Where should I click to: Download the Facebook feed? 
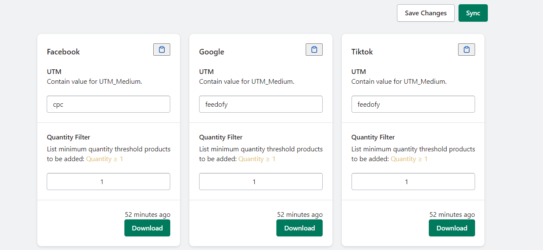coord(147,228)
